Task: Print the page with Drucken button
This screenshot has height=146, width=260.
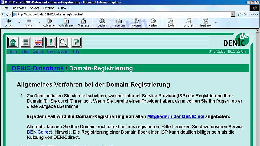Action: [x=188, y=23]
